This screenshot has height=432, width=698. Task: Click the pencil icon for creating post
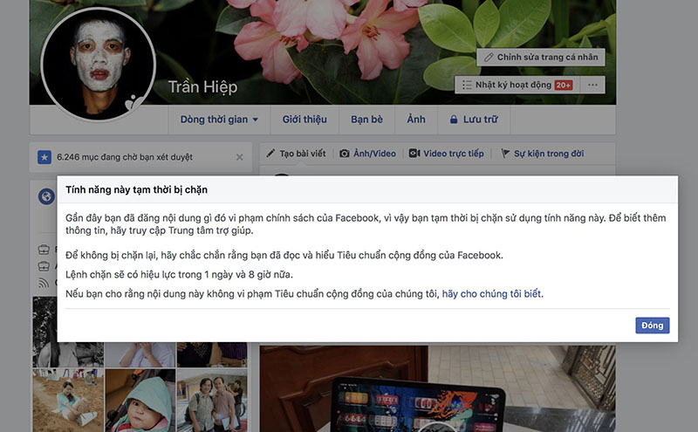(270, 154)
